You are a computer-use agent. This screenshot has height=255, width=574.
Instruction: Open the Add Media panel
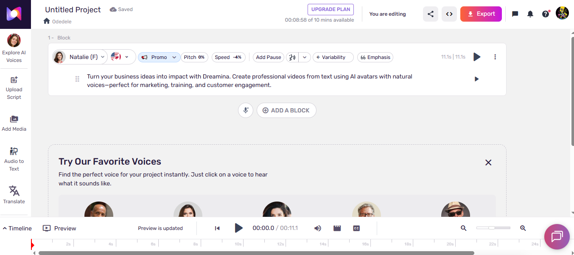tap(14, 123)
